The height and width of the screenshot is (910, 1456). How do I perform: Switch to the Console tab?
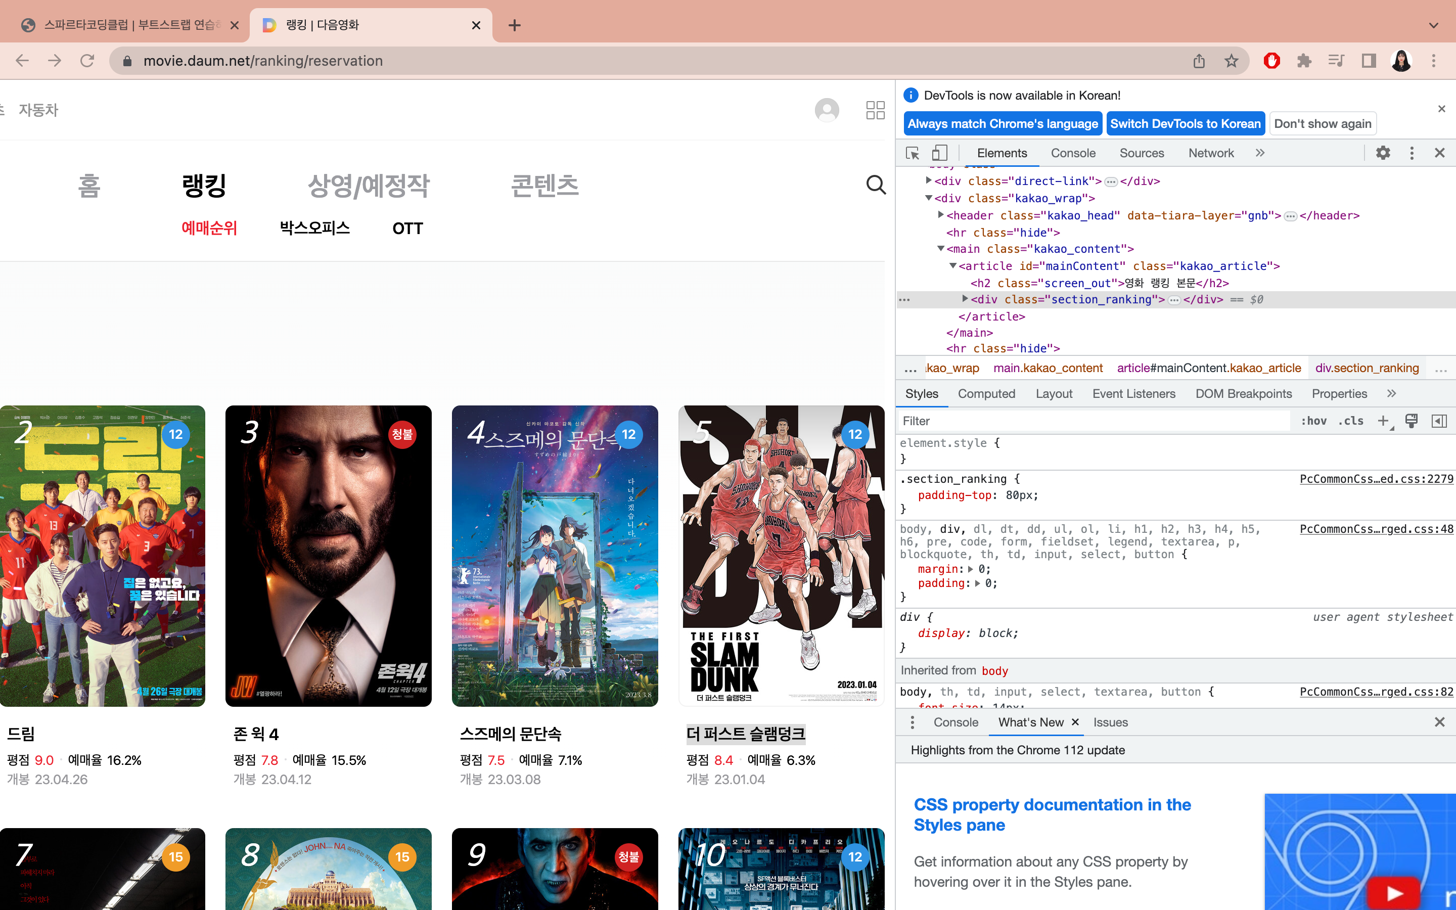click(1073, 153)
